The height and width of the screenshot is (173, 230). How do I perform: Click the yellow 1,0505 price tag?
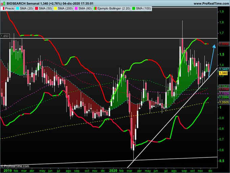coord(224,102)
